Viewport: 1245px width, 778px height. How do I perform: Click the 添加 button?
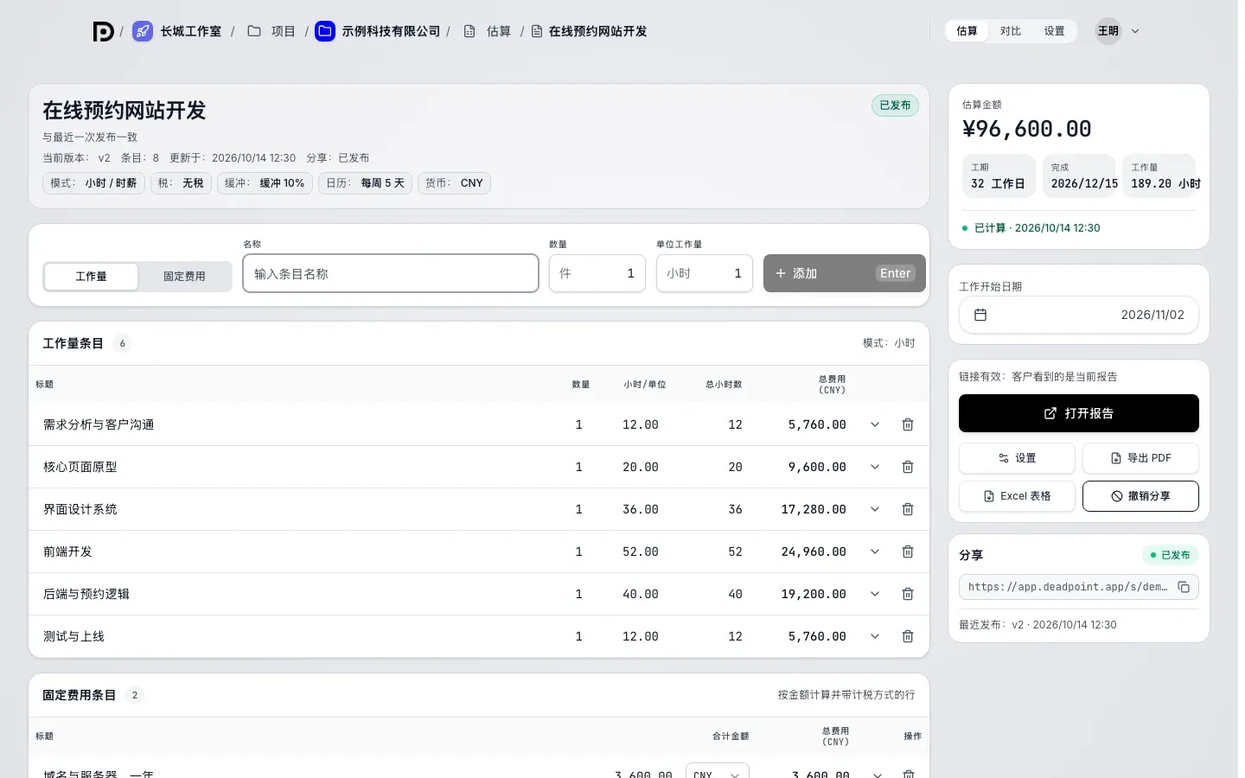point(845,273)
